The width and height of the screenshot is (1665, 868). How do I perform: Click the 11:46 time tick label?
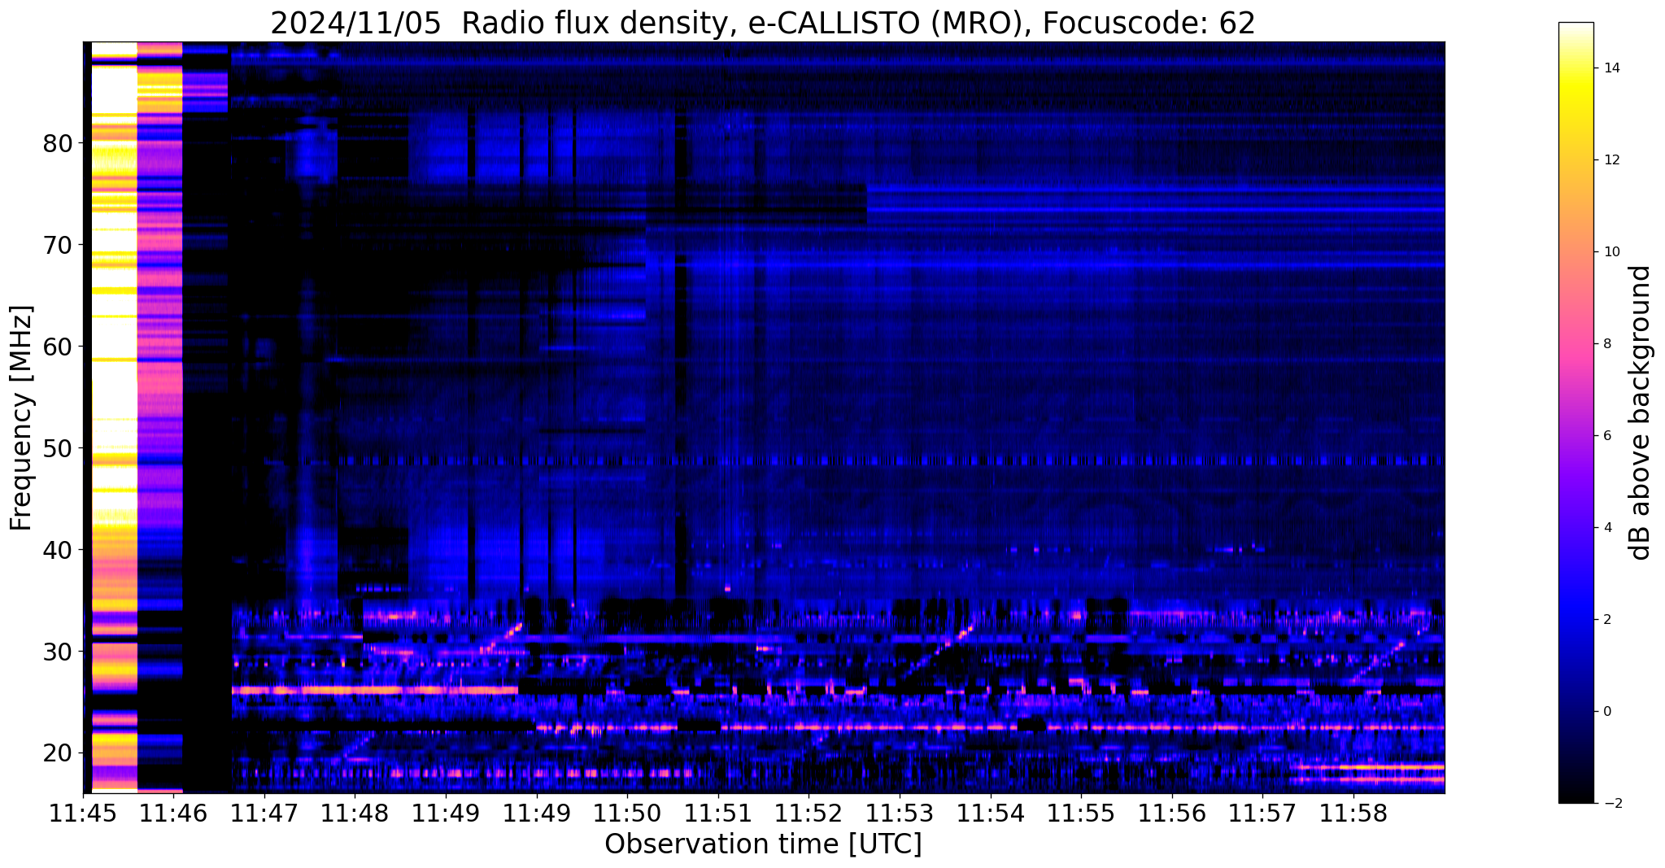click(x=174, y=813)
